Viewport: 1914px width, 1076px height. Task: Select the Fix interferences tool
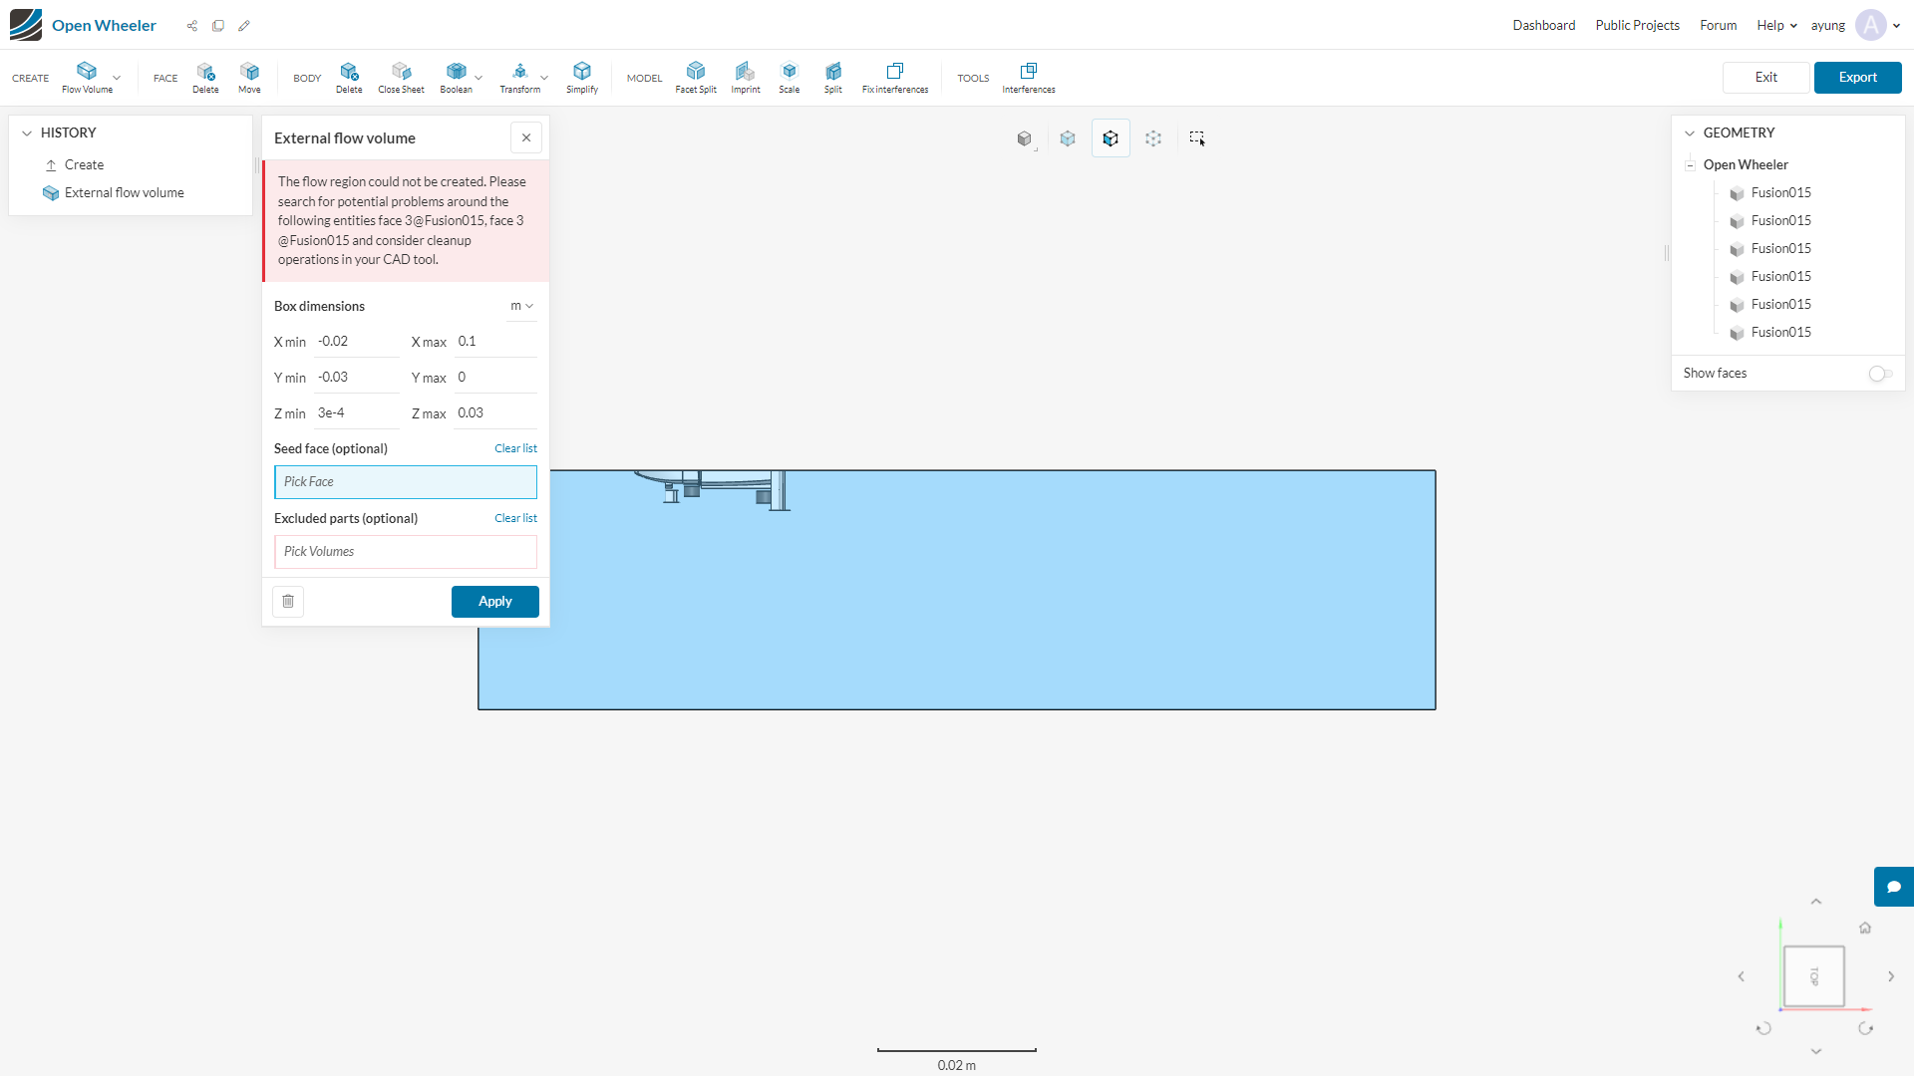tap(894, 72)
